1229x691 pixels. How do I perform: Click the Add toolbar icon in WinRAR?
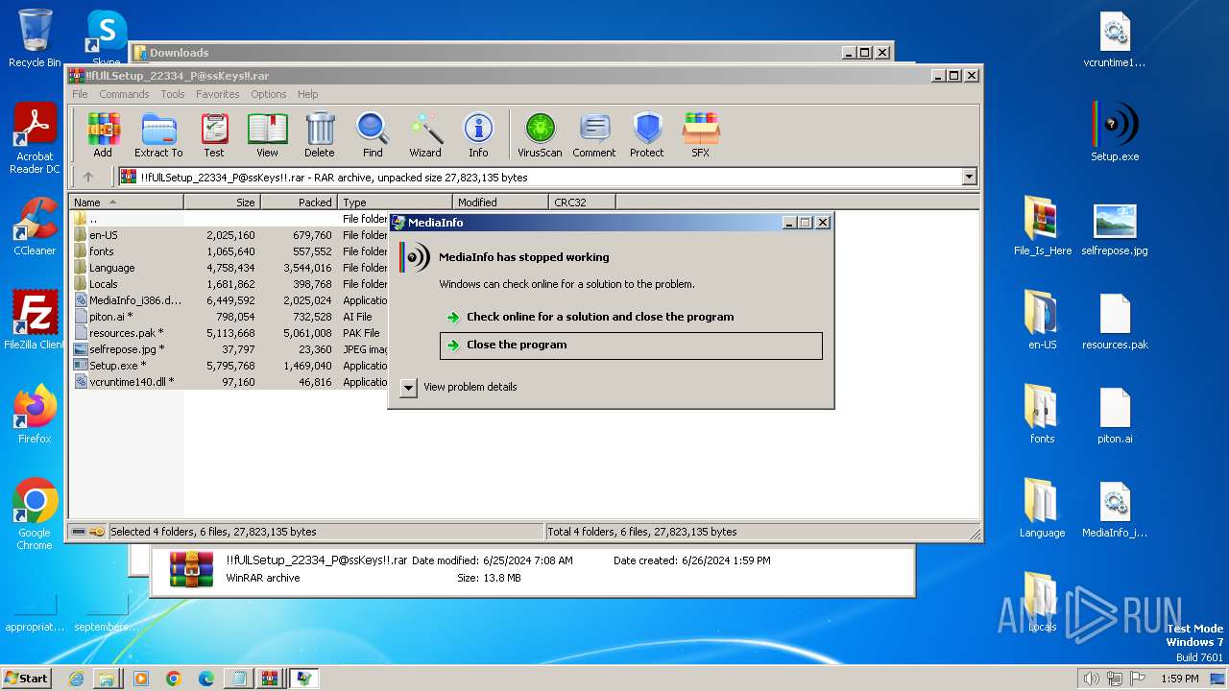coord(103,134)
